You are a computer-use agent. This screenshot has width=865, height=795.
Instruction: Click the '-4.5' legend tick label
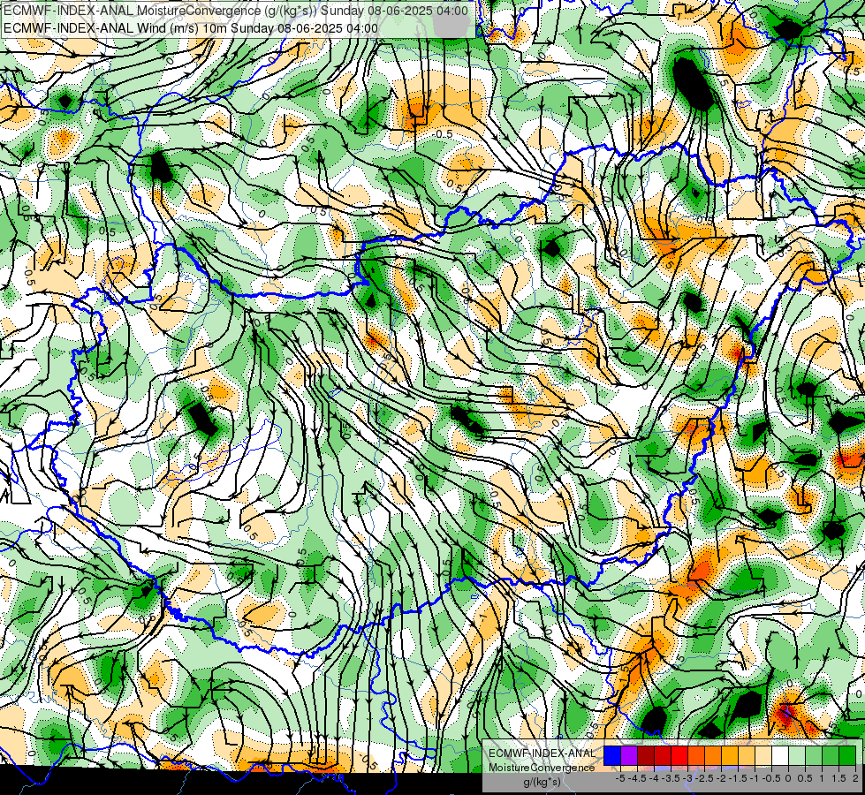[637, 778]
